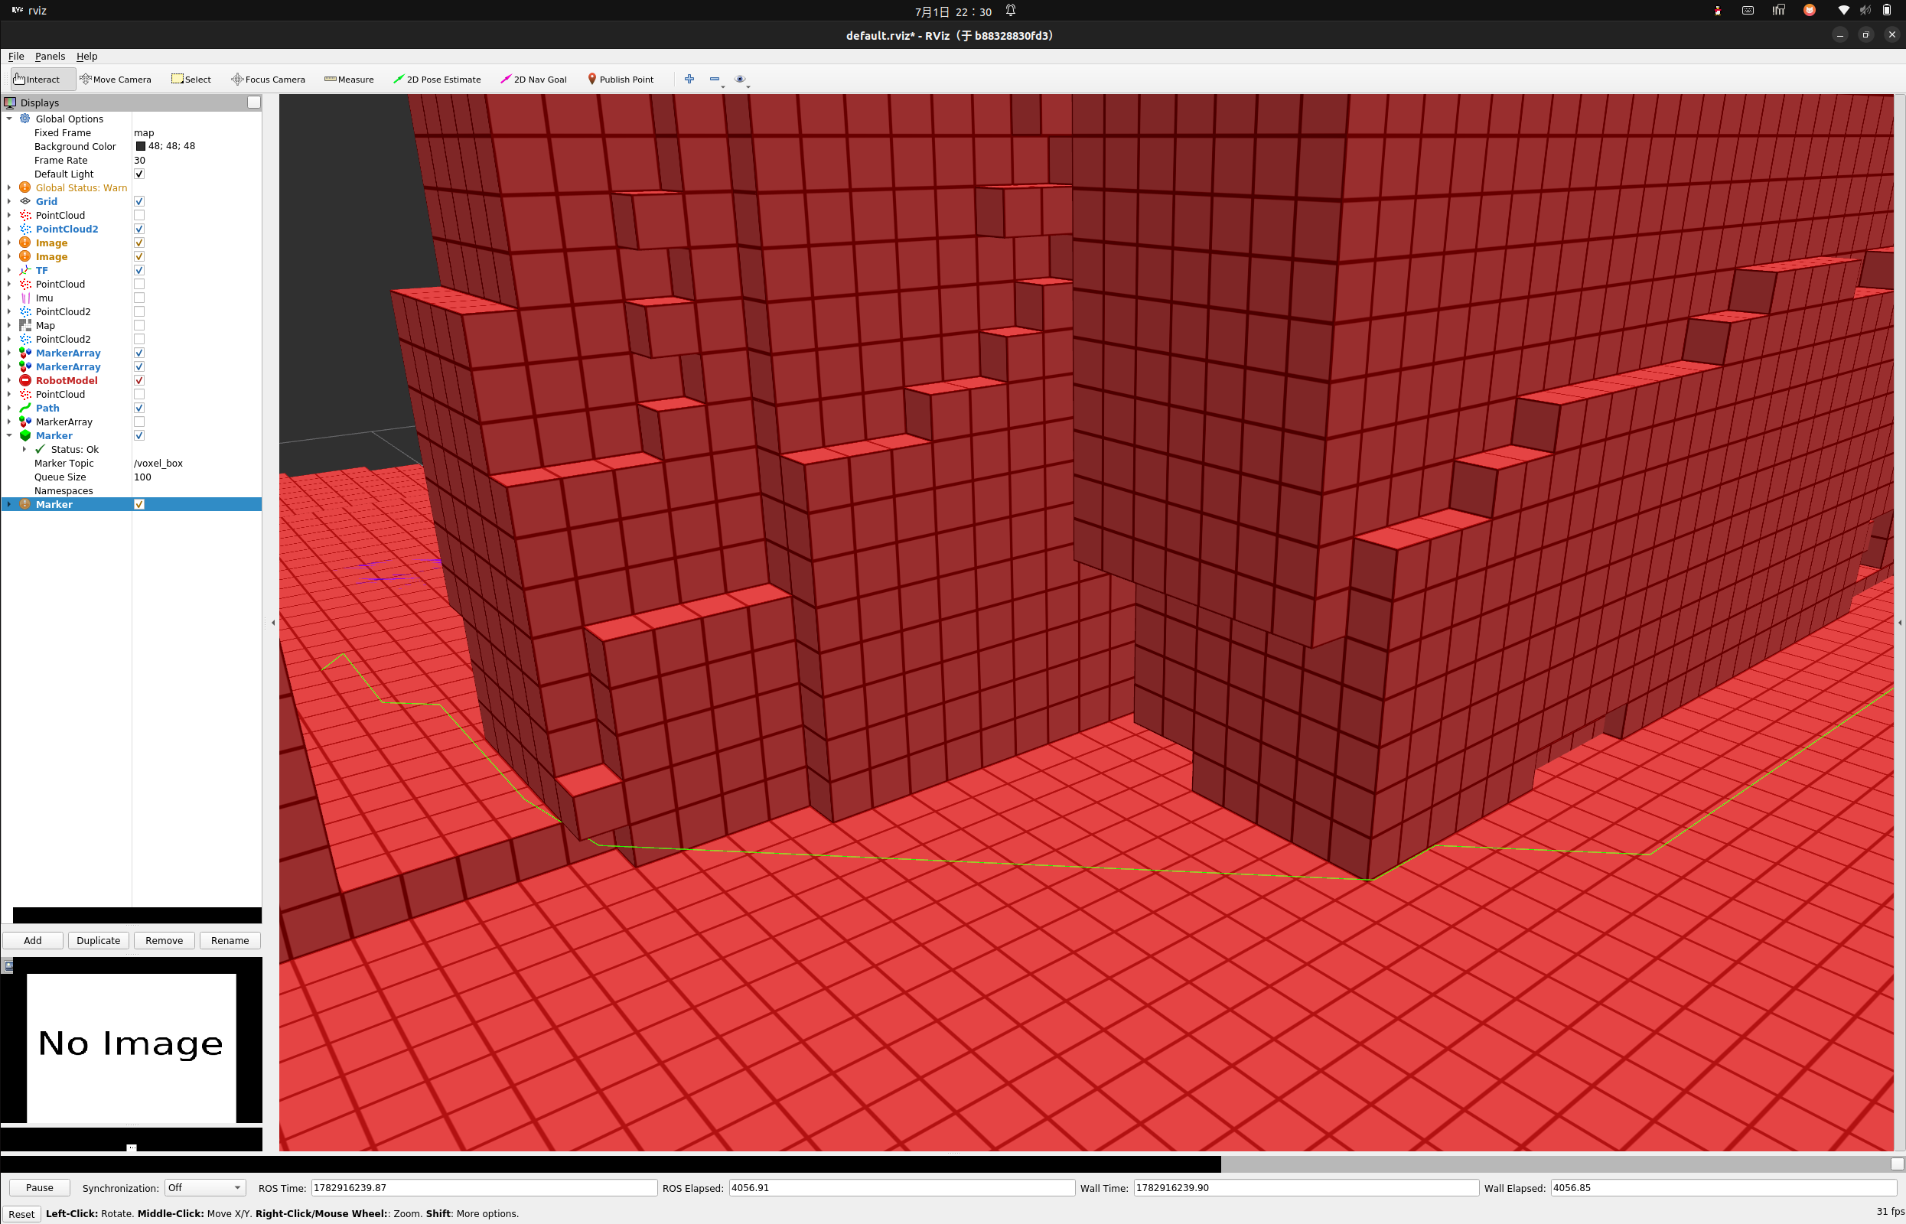Screen dimensions: 1906x1224
Task: Select the 2D Nav Goal tool
Action: 534,80
